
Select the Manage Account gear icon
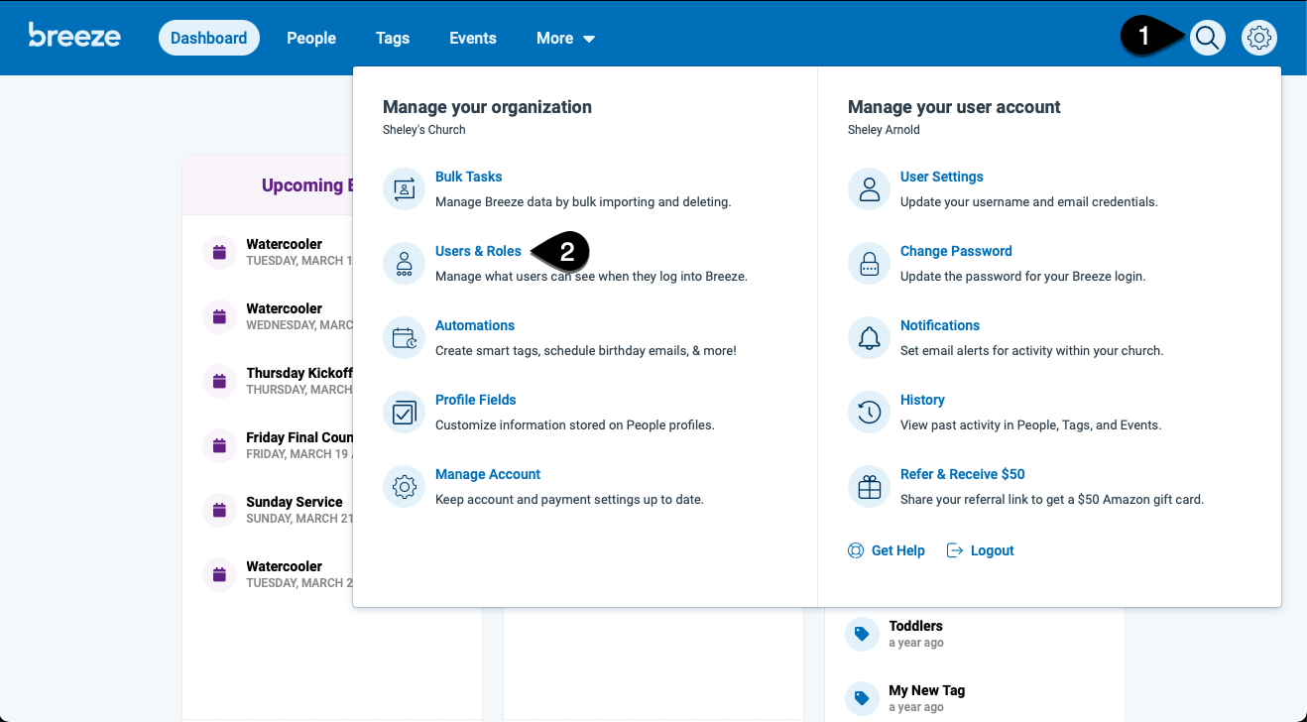click(404, 486)
